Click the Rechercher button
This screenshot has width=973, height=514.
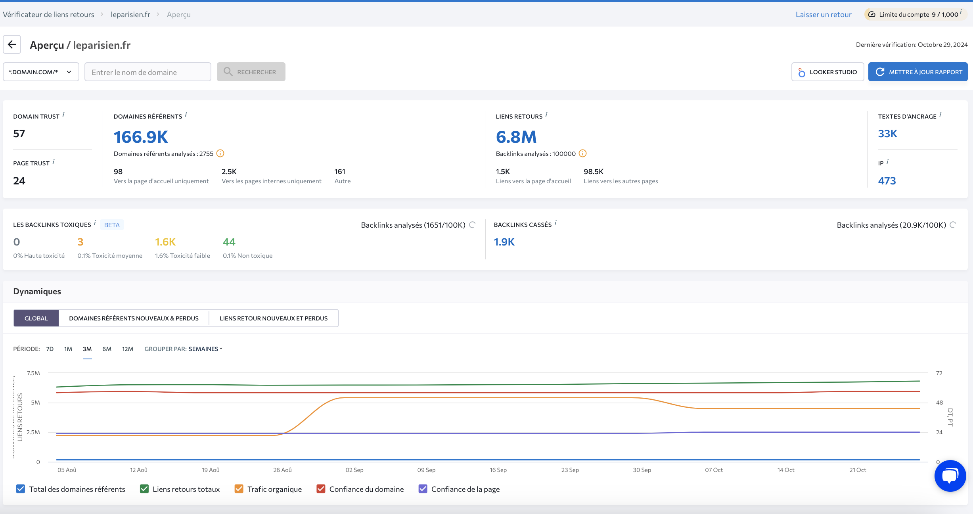[251, 72]
